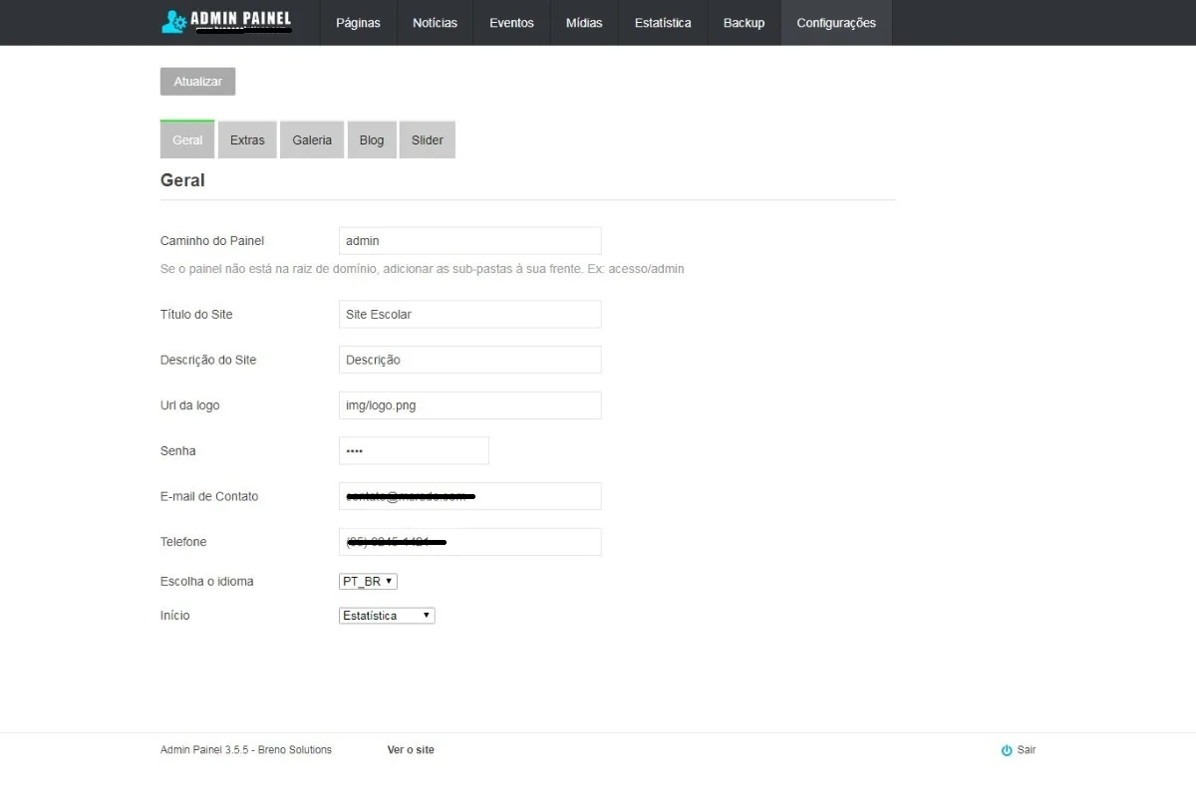The width and height of the screenshot is (1196, 788).
Task: Open the Slider settings tab
Action: 428,140
